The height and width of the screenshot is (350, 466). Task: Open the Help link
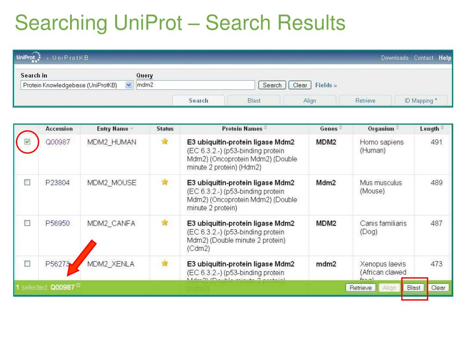pos(445,58)
